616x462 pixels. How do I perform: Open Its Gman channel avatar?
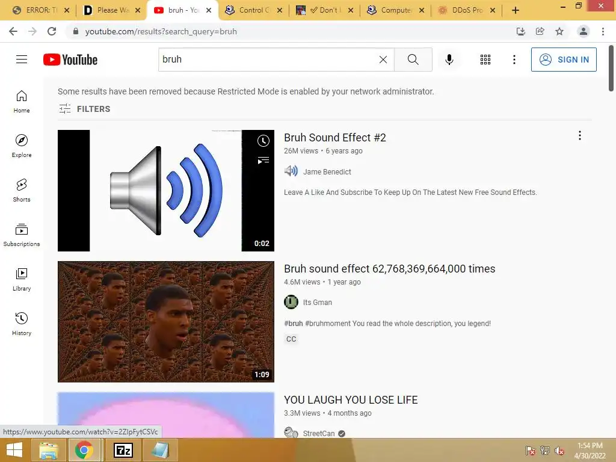point(291,302)
